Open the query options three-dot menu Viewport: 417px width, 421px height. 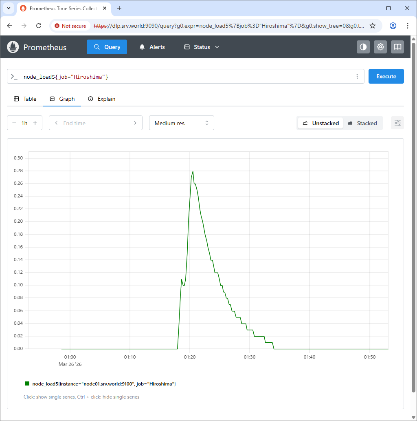pos(357,77)
